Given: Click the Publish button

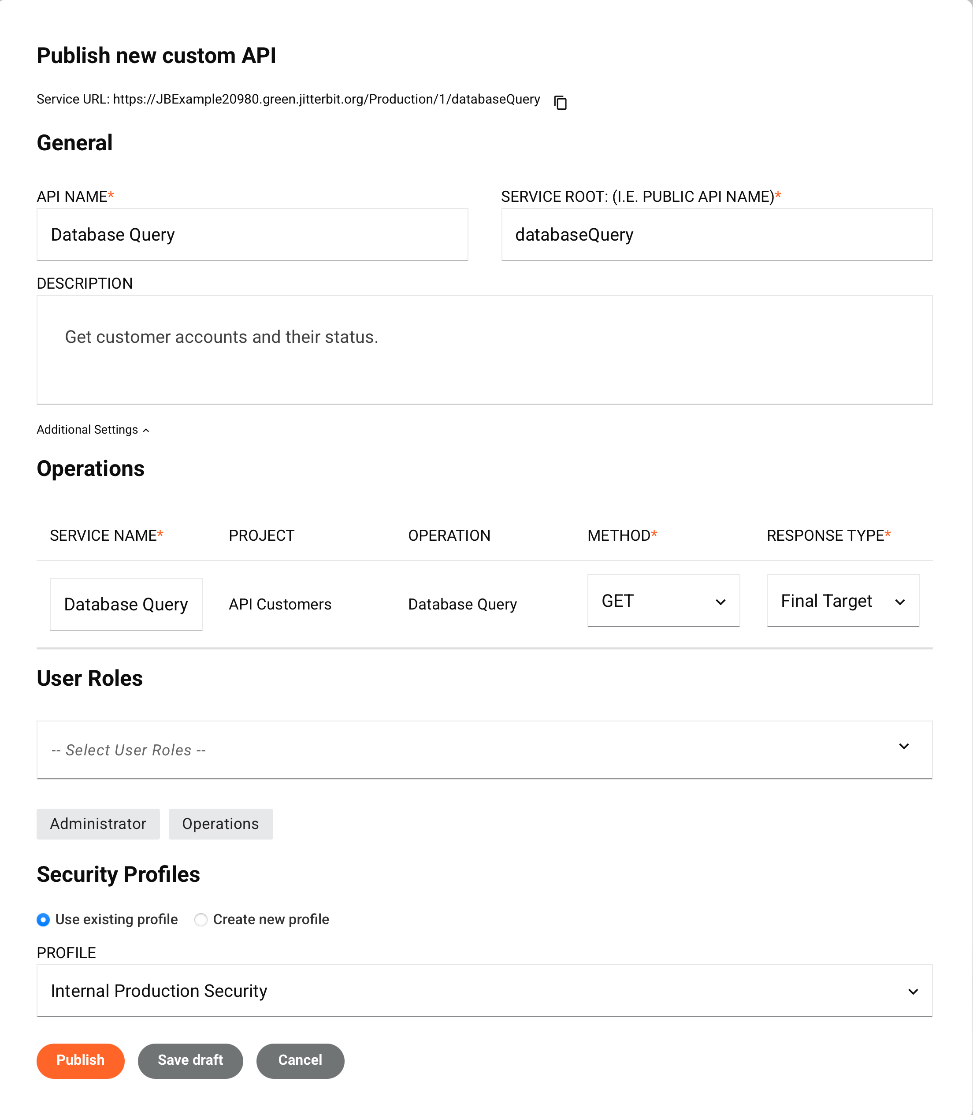Looking at the screenshot, I should (x=80, y=1060).
